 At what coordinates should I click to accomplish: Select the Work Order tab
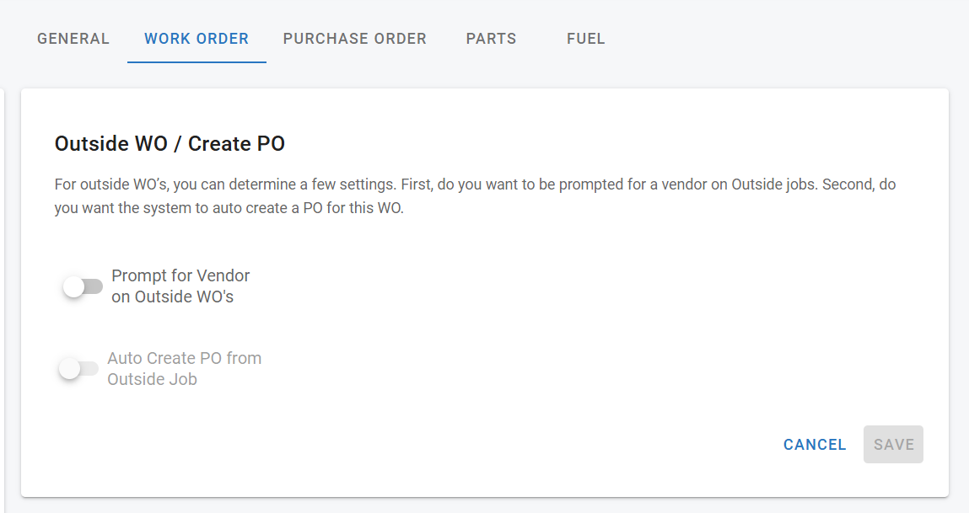196,39
